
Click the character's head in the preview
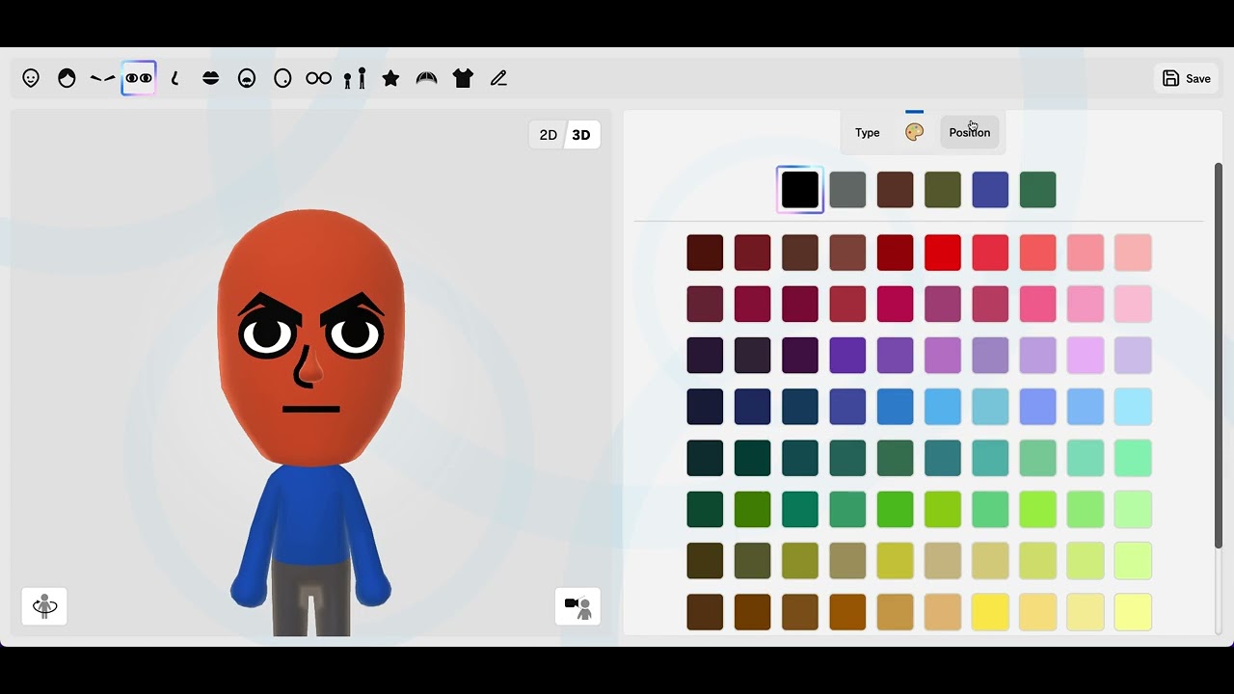tap(310, 337)
